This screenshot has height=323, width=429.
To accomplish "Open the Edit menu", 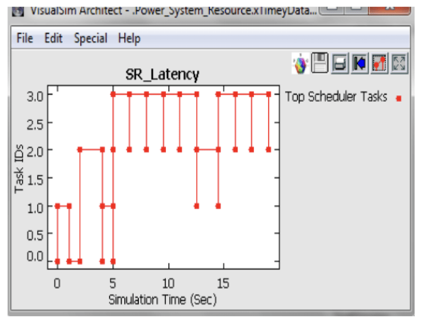I will [54, 38].
